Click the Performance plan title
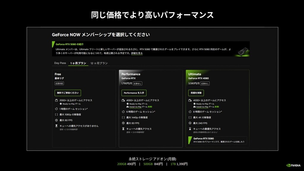Viewport: 304px width, 171px height. (x=131, y=74)
